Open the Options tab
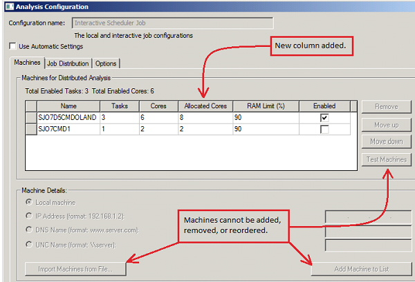Image resolution: width=415 pixels, height=282 pixels. pyautogui.click(x=106, y=63)
